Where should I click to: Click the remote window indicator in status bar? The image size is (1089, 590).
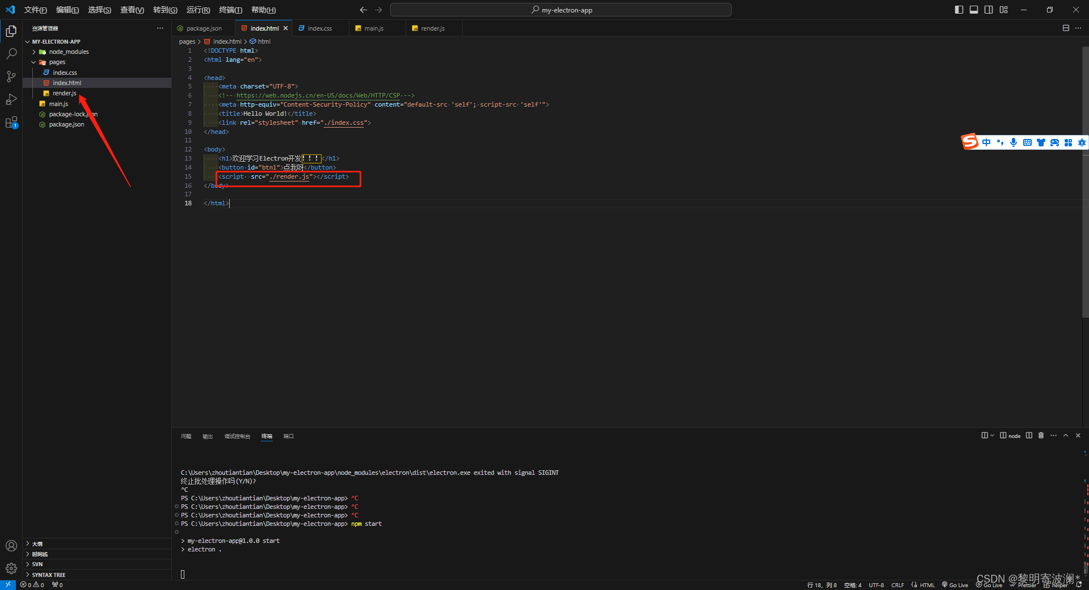(x=8, y=585)
